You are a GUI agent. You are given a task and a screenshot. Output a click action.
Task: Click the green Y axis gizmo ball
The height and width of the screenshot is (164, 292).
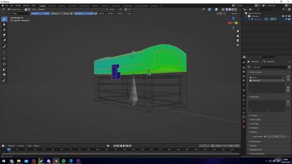[236, 23]
